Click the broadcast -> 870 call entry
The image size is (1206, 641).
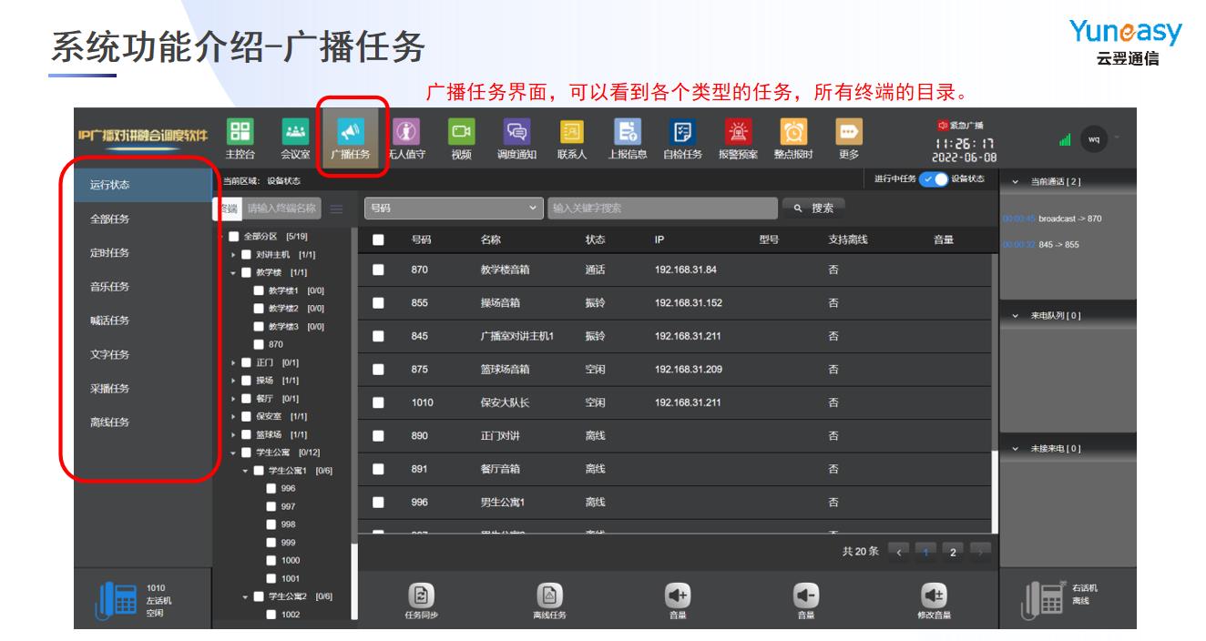point(1051,219)
